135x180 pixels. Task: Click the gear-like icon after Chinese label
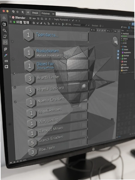[34, 23]
